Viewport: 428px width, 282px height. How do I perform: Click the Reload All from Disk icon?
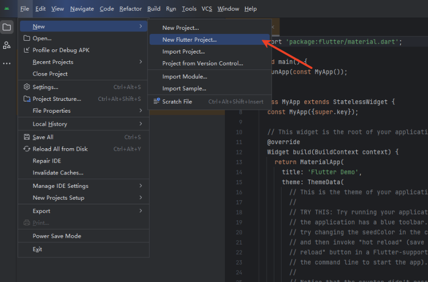coord(27,149)
